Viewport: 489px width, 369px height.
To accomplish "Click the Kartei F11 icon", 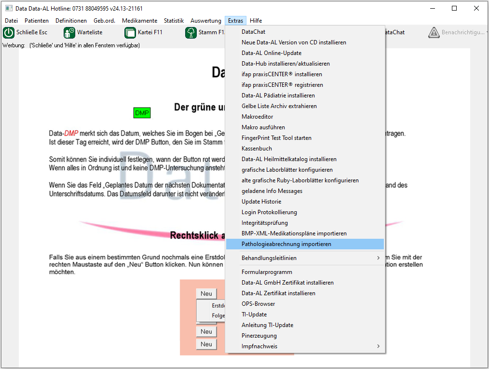I will (x=130, y=33).
